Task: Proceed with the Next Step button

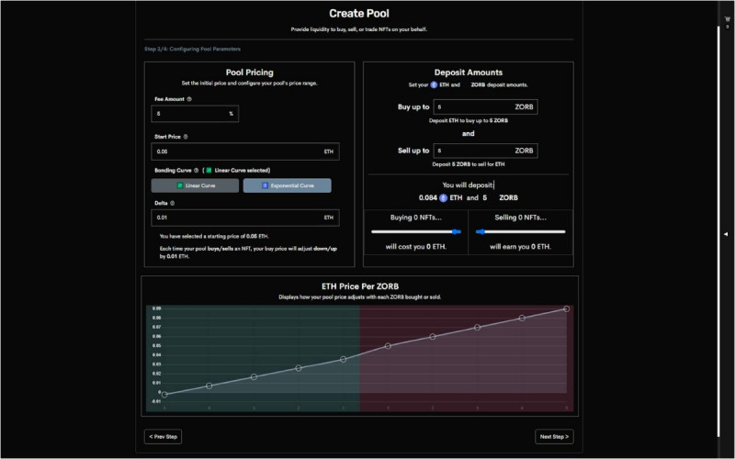Action: pyautogui.click(x=554, y=436)
